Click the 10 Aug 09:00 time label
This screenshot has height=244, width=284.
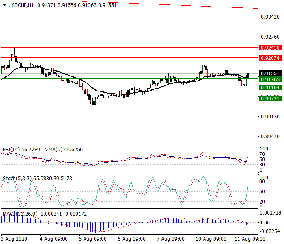pos(211,239)
